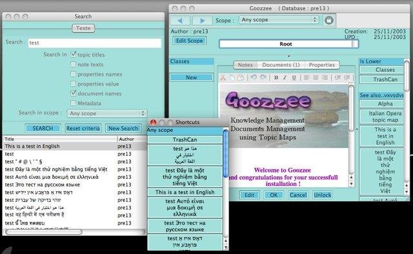The width and height of the screenshot is (413, 254).
Task: Click the Author column header in results
Action: [132, 139]
